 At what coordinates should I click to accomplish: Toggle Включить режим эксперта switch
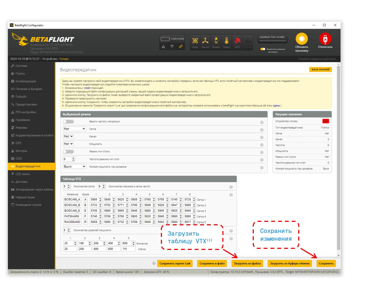tap(263, 49)
